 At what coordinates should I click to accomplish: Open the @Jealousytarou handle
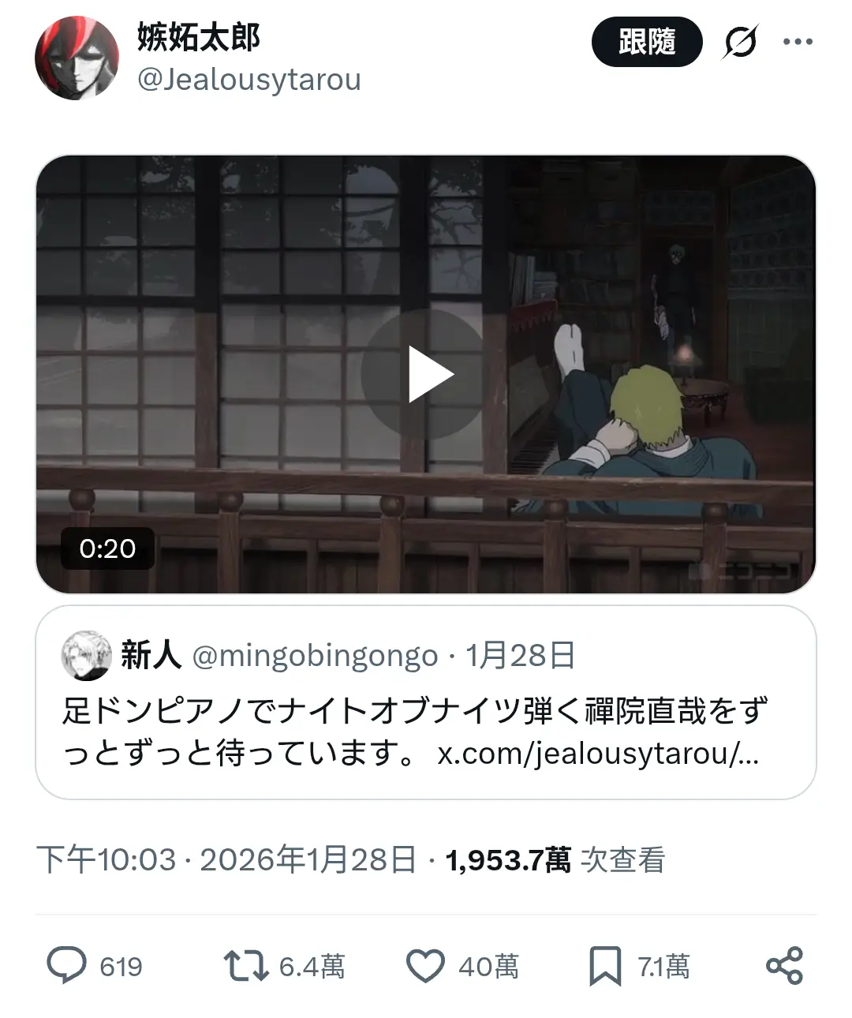coord(249,80)
